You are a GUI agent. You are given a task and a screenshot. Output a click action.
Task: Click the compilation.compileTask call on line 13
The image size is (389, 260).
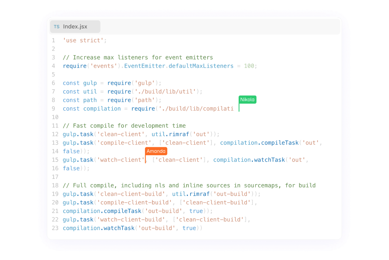click(x=259, y=143)
